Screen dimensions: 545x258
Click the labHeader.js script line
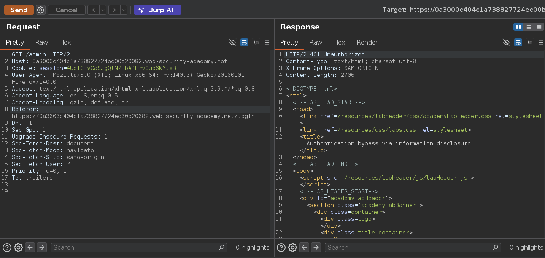coord(387,178)
